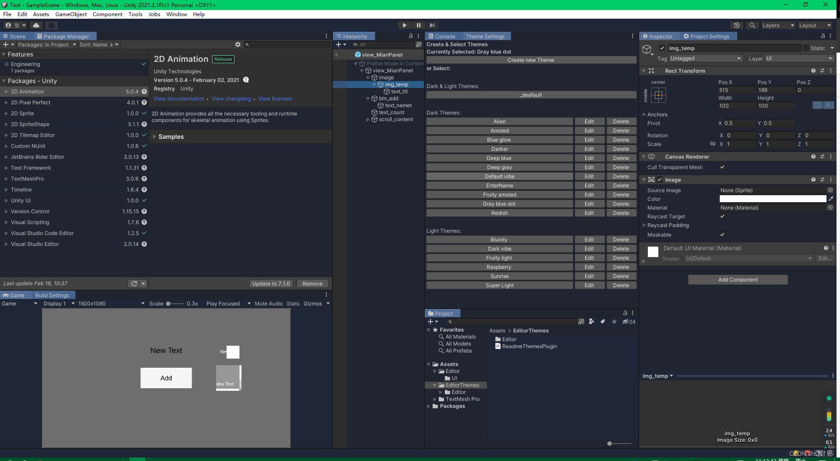Open Game resolution 1920x1080 dropdown
The image size is (840, 461).
[111, 304]
